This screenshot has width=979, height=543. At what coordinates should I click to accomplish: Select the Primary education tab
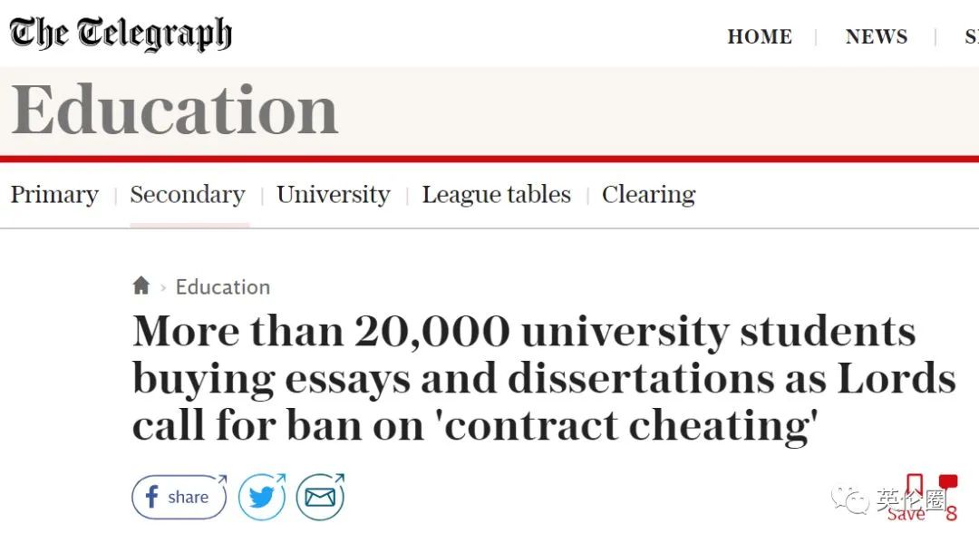(54, 195)
